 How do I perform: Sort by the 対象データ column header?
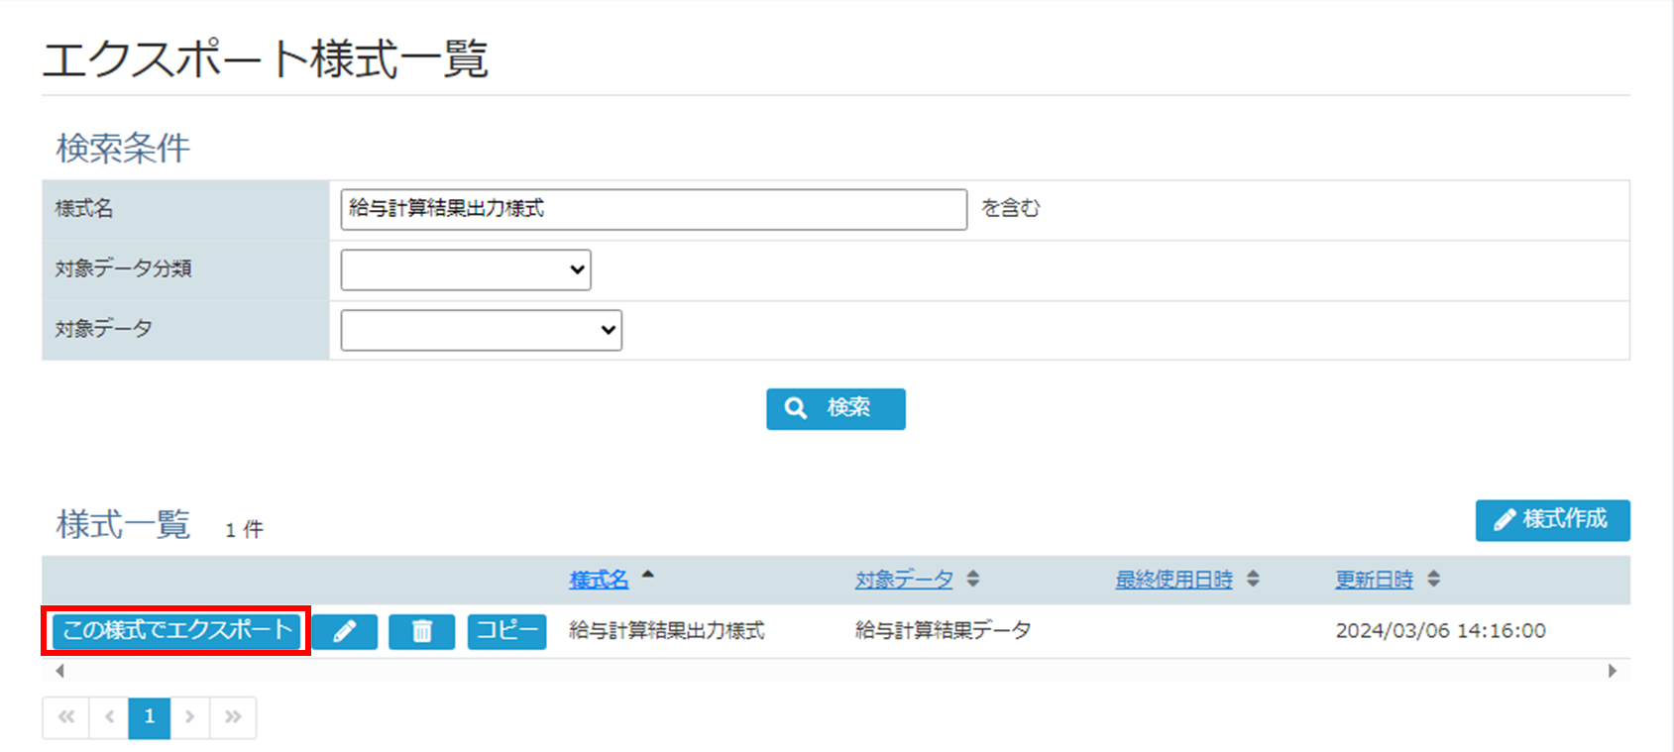tap(904, 580)
